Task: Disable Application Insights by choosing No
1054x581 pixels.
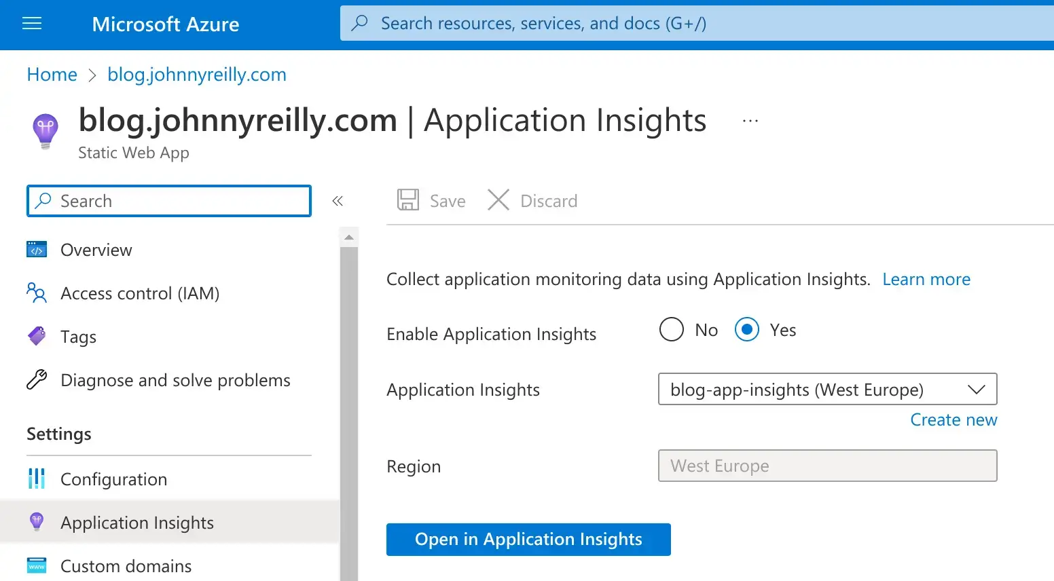Action: [x=671, y=329]
